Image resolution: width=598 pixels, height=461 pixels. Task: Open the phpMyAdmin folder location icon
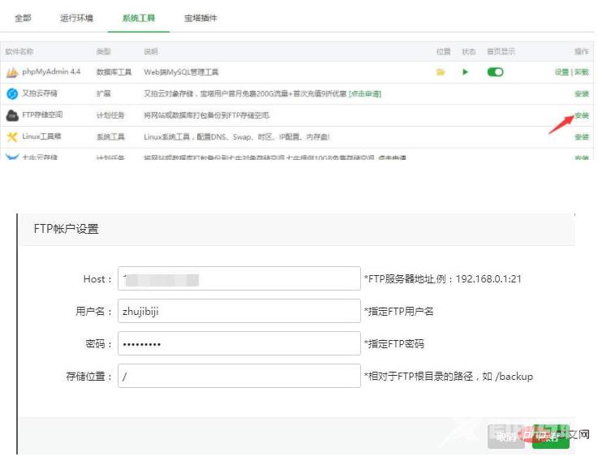click(441, 72)
